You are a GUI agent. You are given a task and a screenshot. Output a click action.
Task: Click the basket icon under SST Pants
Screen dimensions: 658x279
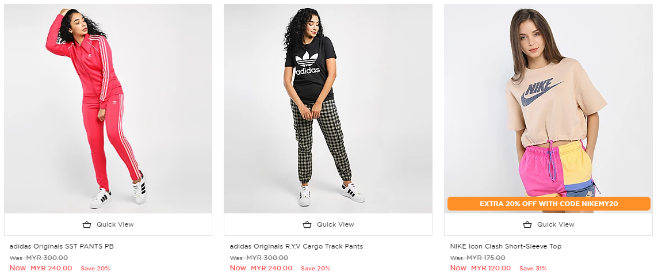(87, 224)
